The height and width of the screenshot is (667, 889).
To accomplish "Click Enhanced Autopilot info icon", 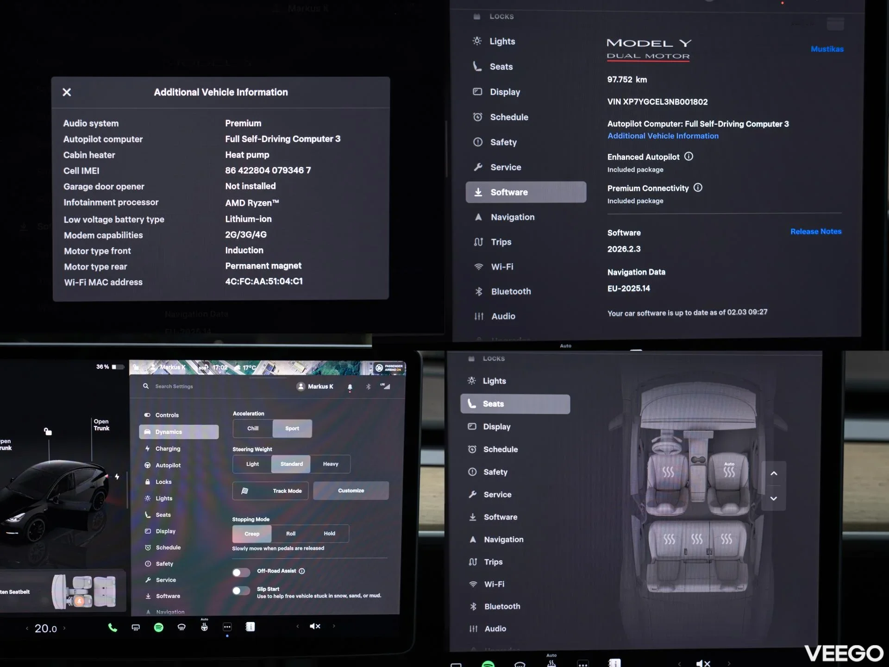I will click(689, 157).
